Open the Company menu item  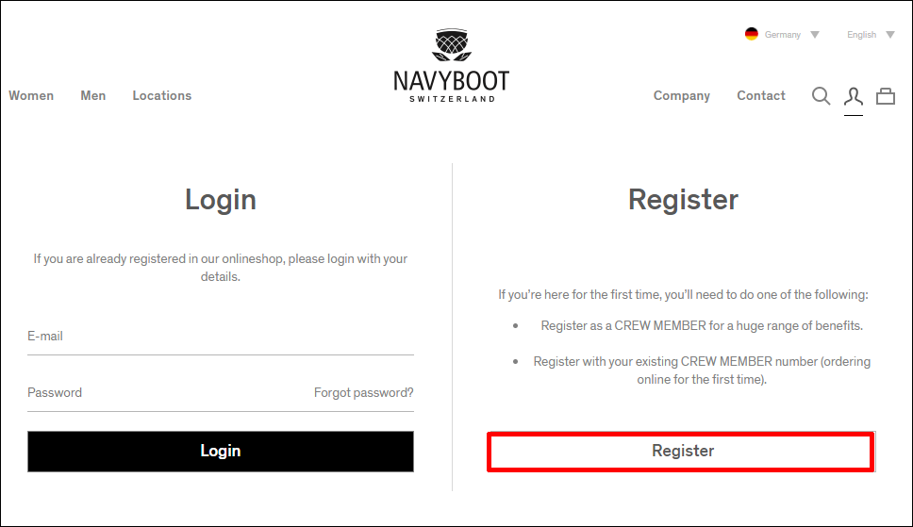682,95
